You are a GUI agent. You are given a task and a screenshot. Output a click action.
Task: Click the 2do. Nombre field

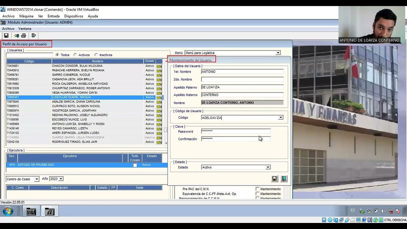click(242, 80)
